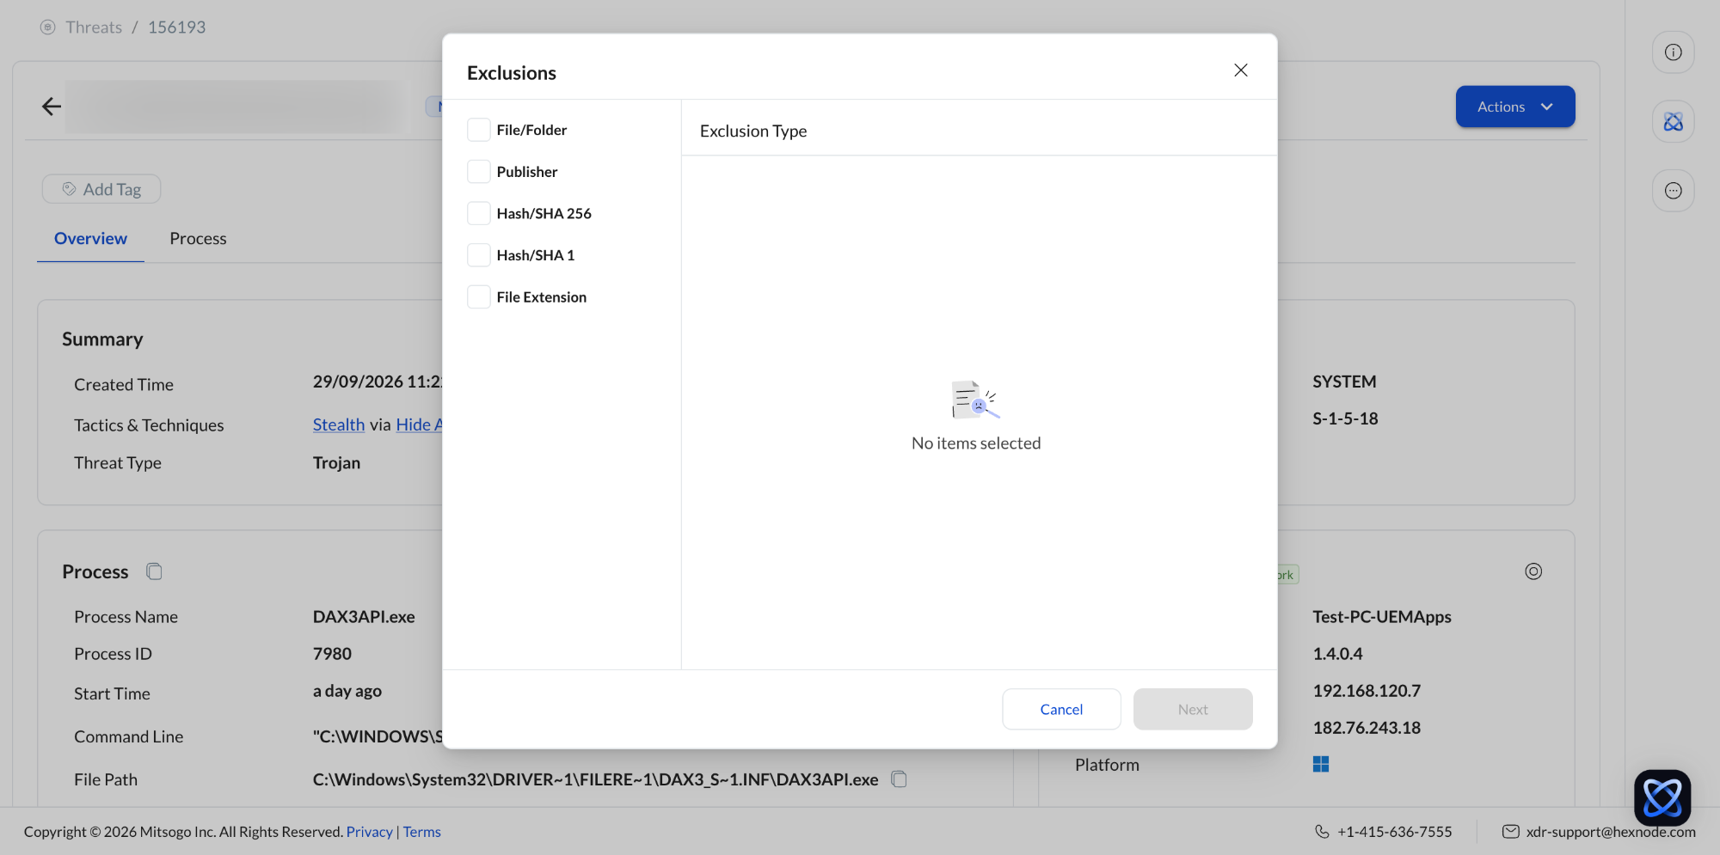Click the Threats breadcrumb icon
The height and width of the screenshot is (855, 1720).
pos(48,27)
